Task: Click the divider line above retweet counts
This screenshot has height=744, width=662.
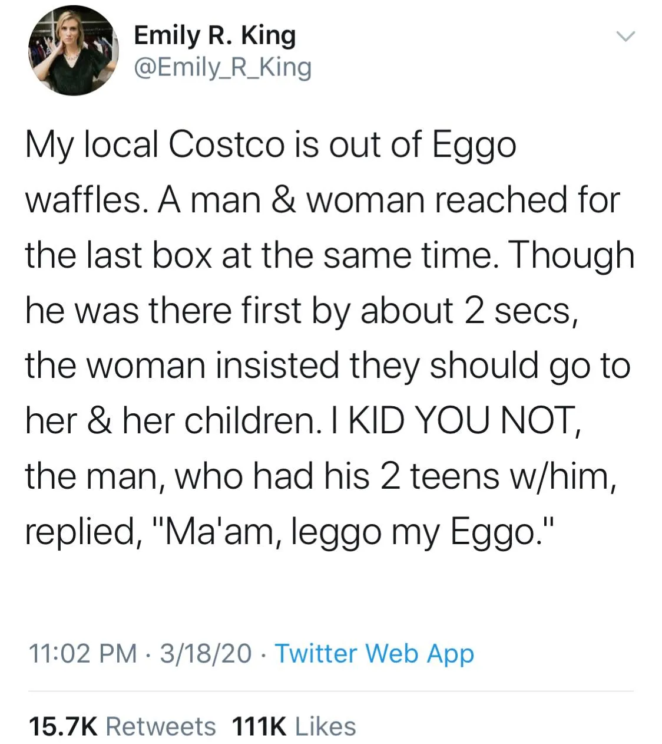Action: (330, 691)
